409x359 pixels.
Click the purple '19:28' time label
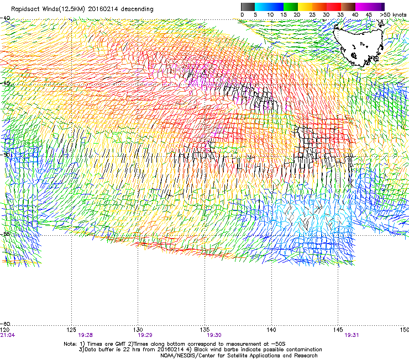click(85, 335)
